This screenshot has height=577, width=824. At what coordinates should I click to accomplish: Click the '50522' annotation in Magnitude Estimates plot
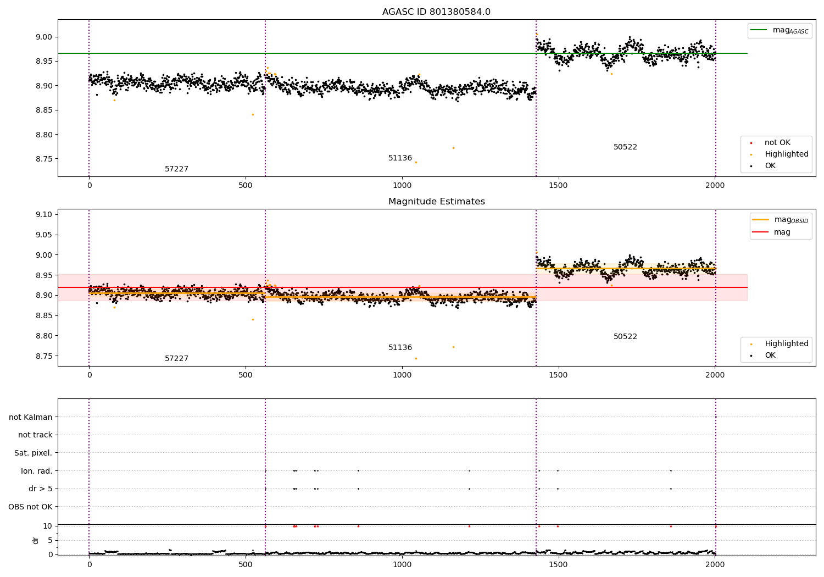click(x=625, y=337)
